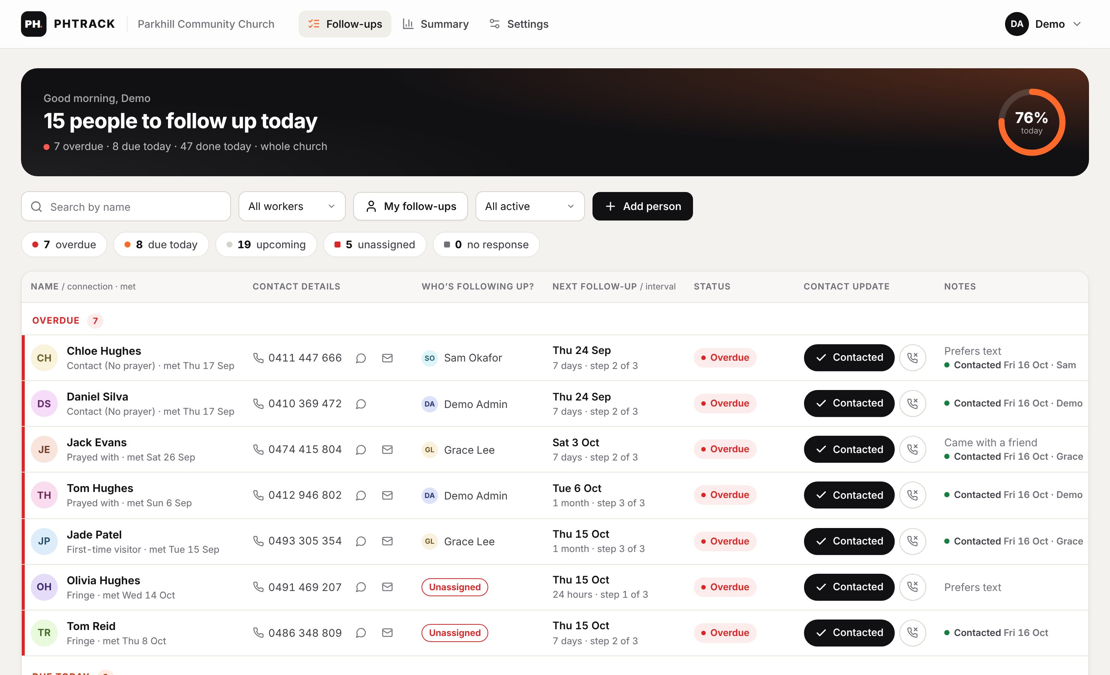This screenshot has width=1110, height=675.
Task: Mark no-answer call for Olivia Hughes
Action: click(913, 587)
